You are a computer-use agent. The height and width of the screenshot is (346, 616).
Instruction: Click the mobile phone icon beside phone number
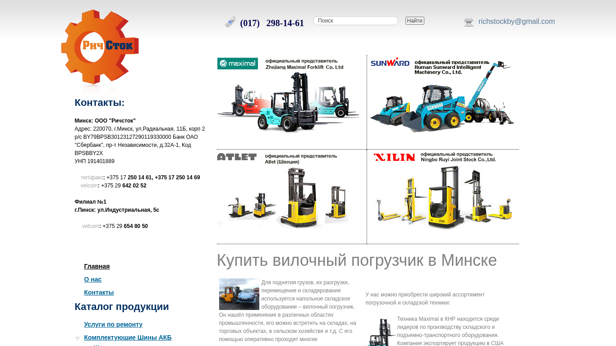[230, 22]
